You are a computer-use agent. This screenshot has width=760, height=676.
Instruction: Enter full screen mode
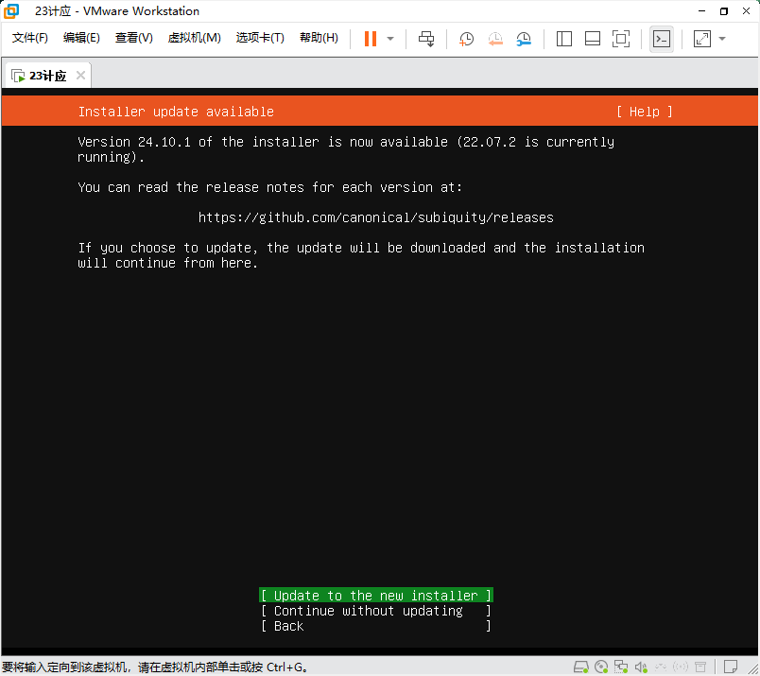[x=621, y=39]
